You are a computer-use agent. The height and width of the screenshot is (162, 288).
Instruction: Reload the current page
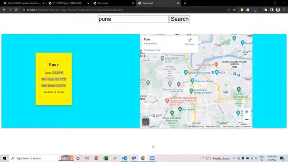(x=16, y=10)
